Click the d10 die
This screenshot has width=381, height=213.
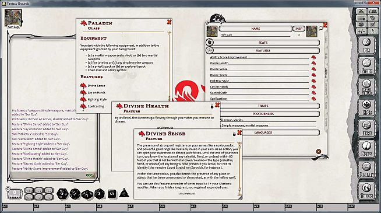87,194
